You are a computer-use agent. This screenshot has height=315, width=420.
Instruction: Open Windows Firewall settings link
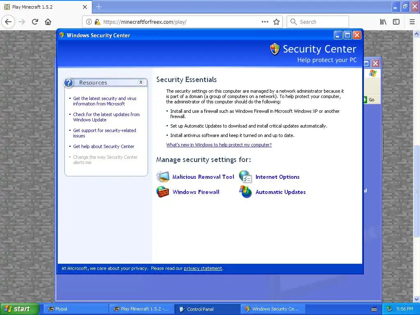(196, 192)
